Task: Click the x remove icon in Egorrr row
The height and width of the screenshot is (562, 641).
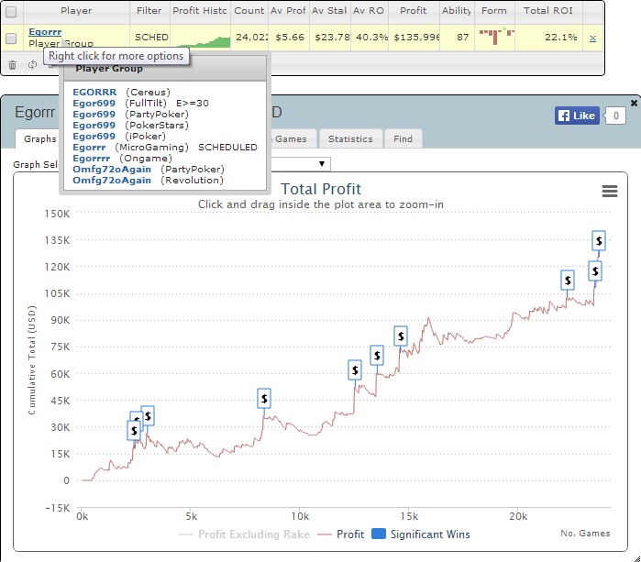Action: (592, 39)
